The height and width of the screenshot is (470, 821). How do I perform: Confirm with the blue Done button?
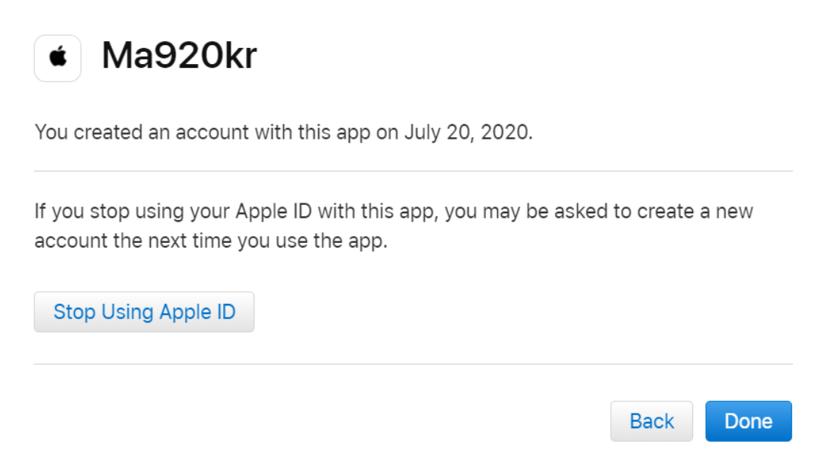[748, 421]
